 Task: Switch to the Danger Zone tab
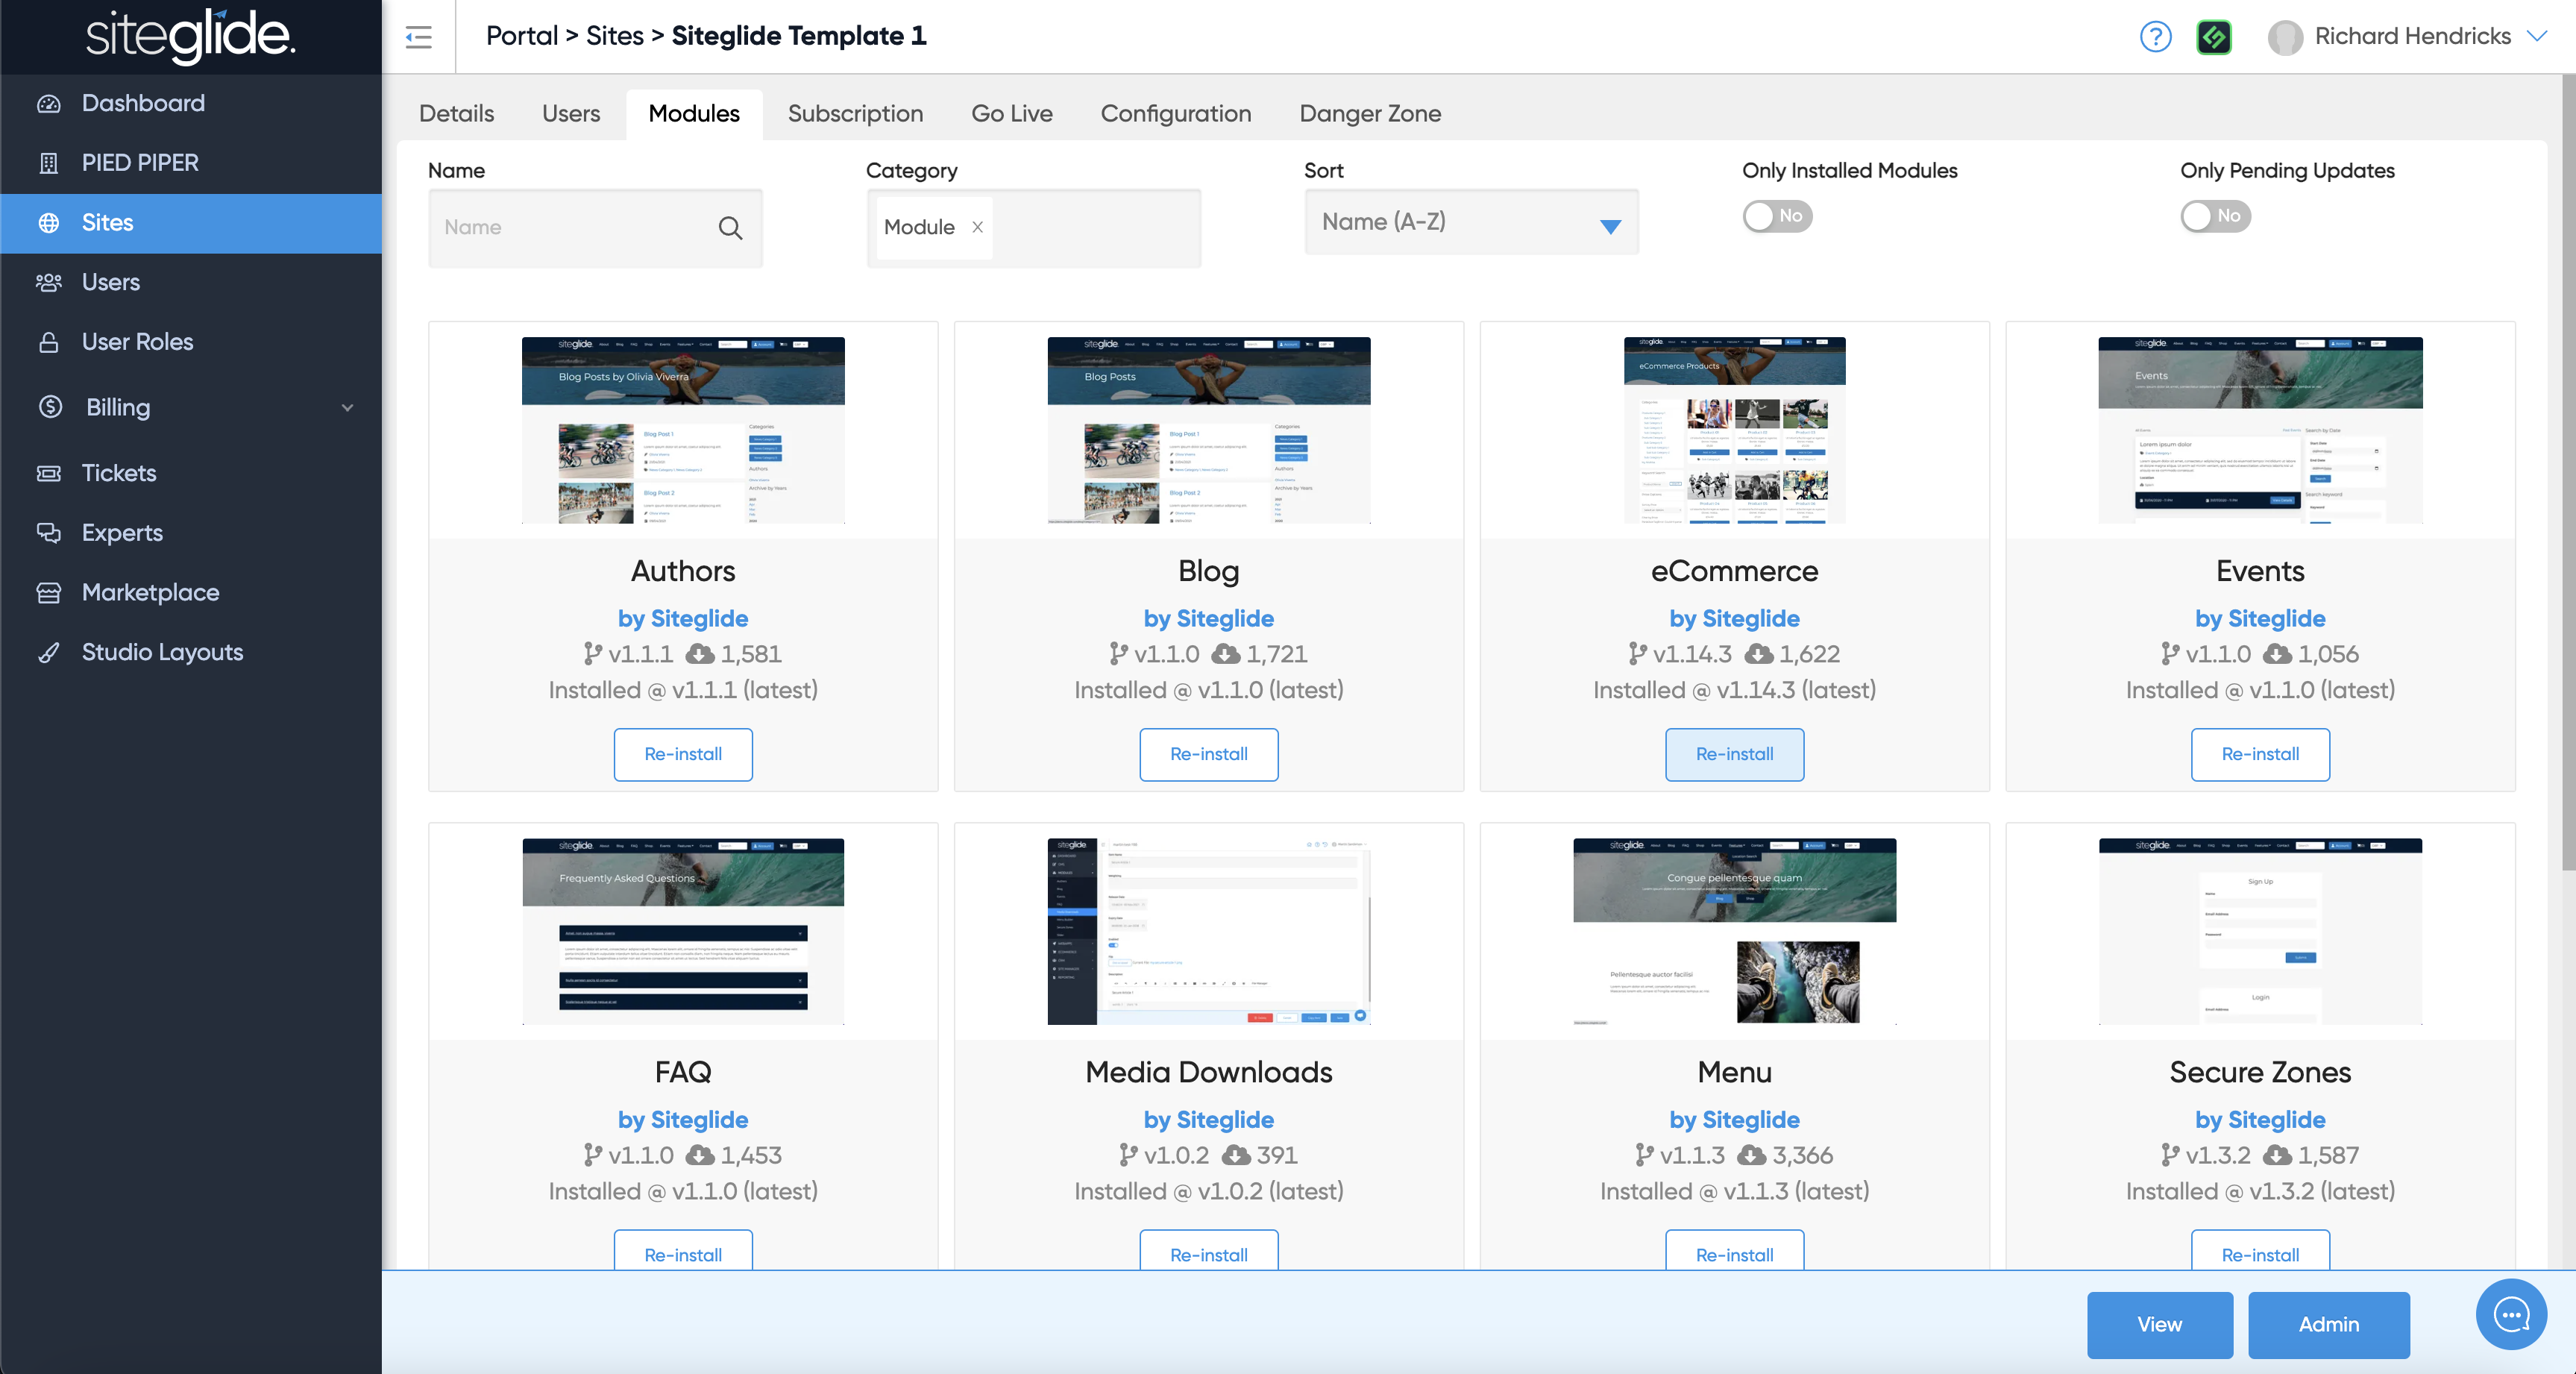(1369, 114)
